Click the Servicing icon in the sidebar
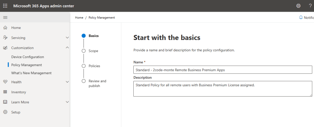The width and height of the screenshot is (314, 127). pos(5,38)
